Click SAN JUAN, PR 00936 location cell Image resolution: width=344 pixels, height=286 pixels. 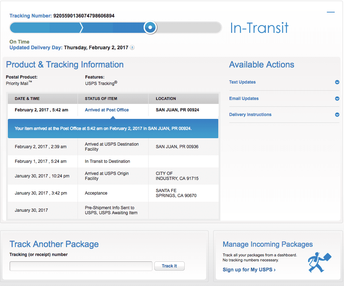pyautogui.click(x=177, y=147)
